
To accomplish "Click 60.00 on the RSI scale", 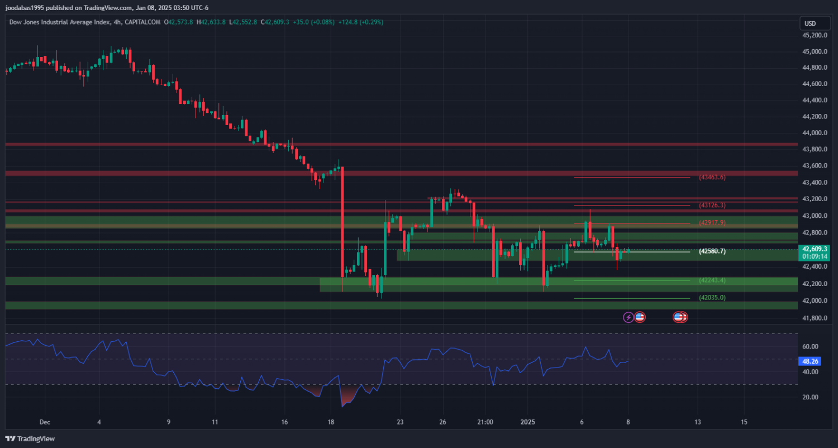I will [x=810, y=346].
